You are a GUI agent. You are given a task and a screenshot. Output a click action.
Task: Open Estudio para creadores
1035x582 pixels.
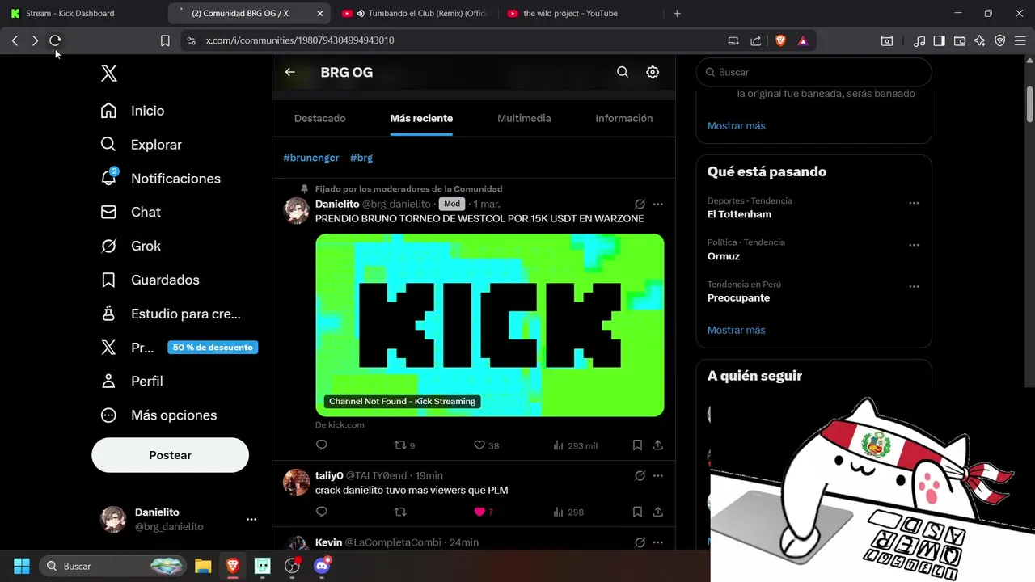click(171, 314)
